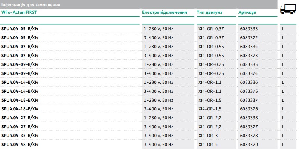Click the Wilo-Actun FIRST column header
299x149 pixels.
pyautogui.click(x=19, y=12)
